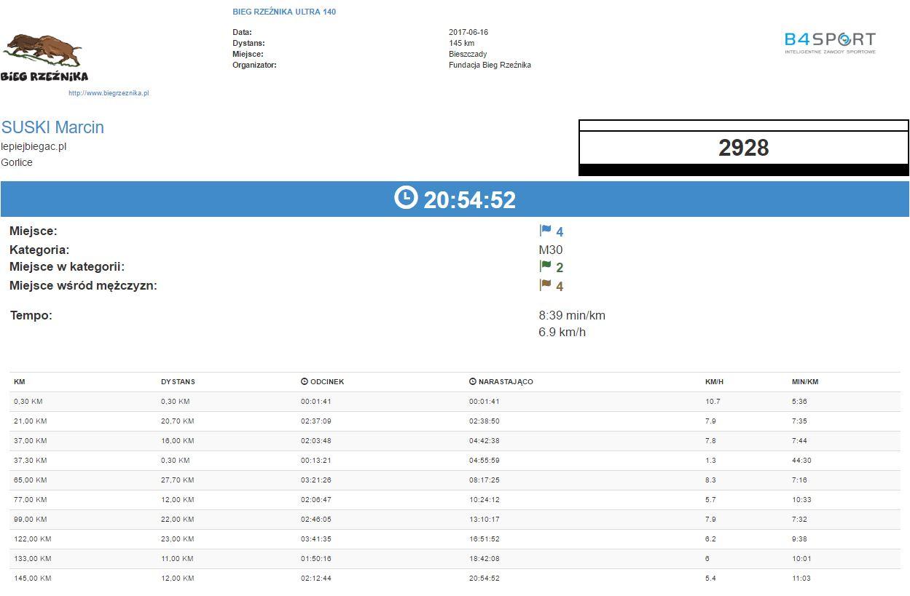Click the DYSTANS column header
Screen dimensions: 910x596
[x=178, y=382]
